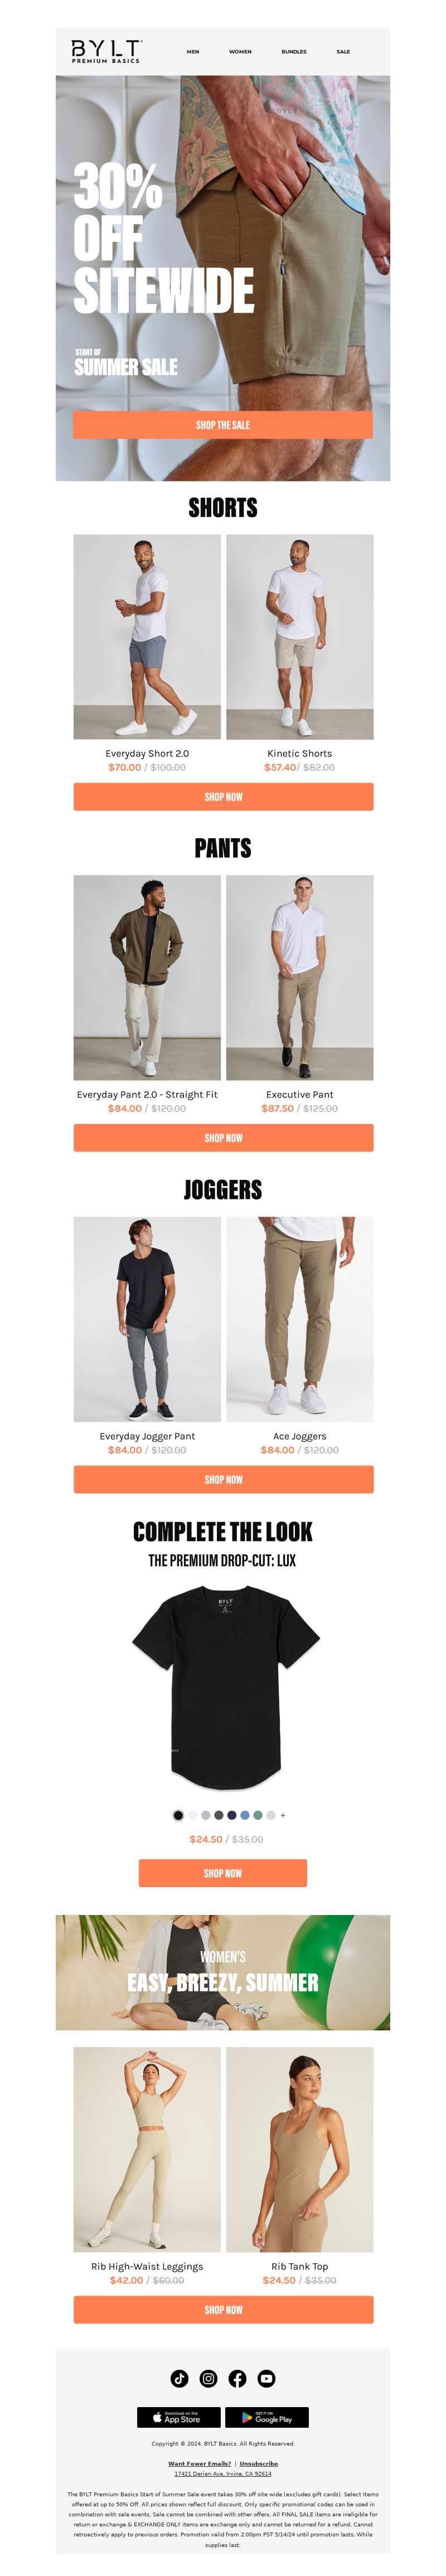Click the plus icon after the color swatches
The width and height of the screenshot is (446, 2576).
pos(283,1815)
